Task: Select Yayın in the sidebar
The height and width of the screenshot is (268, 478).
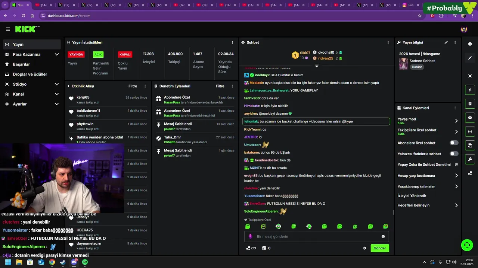Action: click(32, 44)
